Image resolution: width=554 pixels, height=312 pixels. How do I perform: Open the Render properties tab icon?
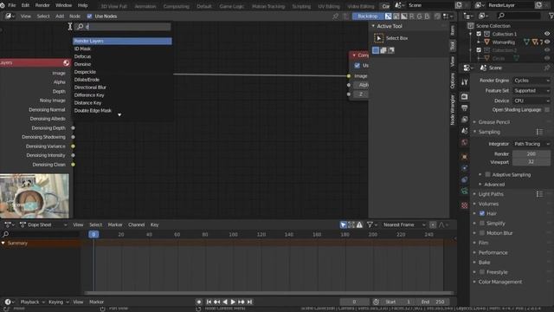click(465, 96)
